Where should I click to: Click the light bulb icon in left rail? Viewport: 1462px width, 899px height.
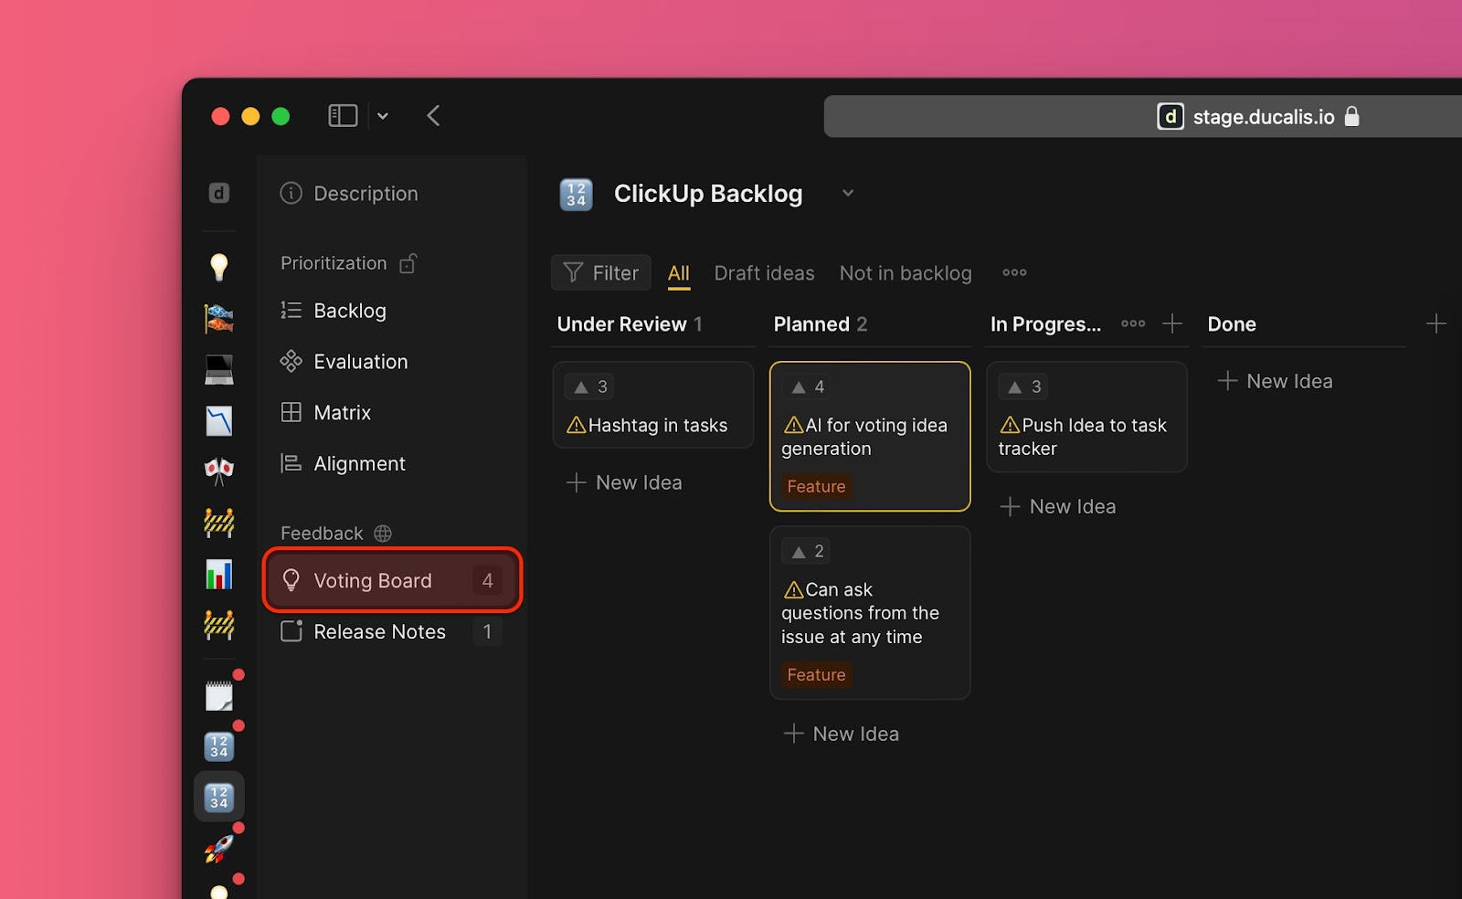coord(218,267)
